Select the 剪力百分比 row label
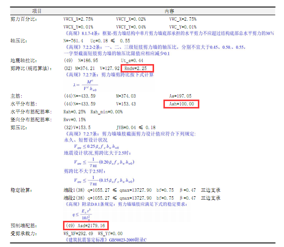 (24, 19)
